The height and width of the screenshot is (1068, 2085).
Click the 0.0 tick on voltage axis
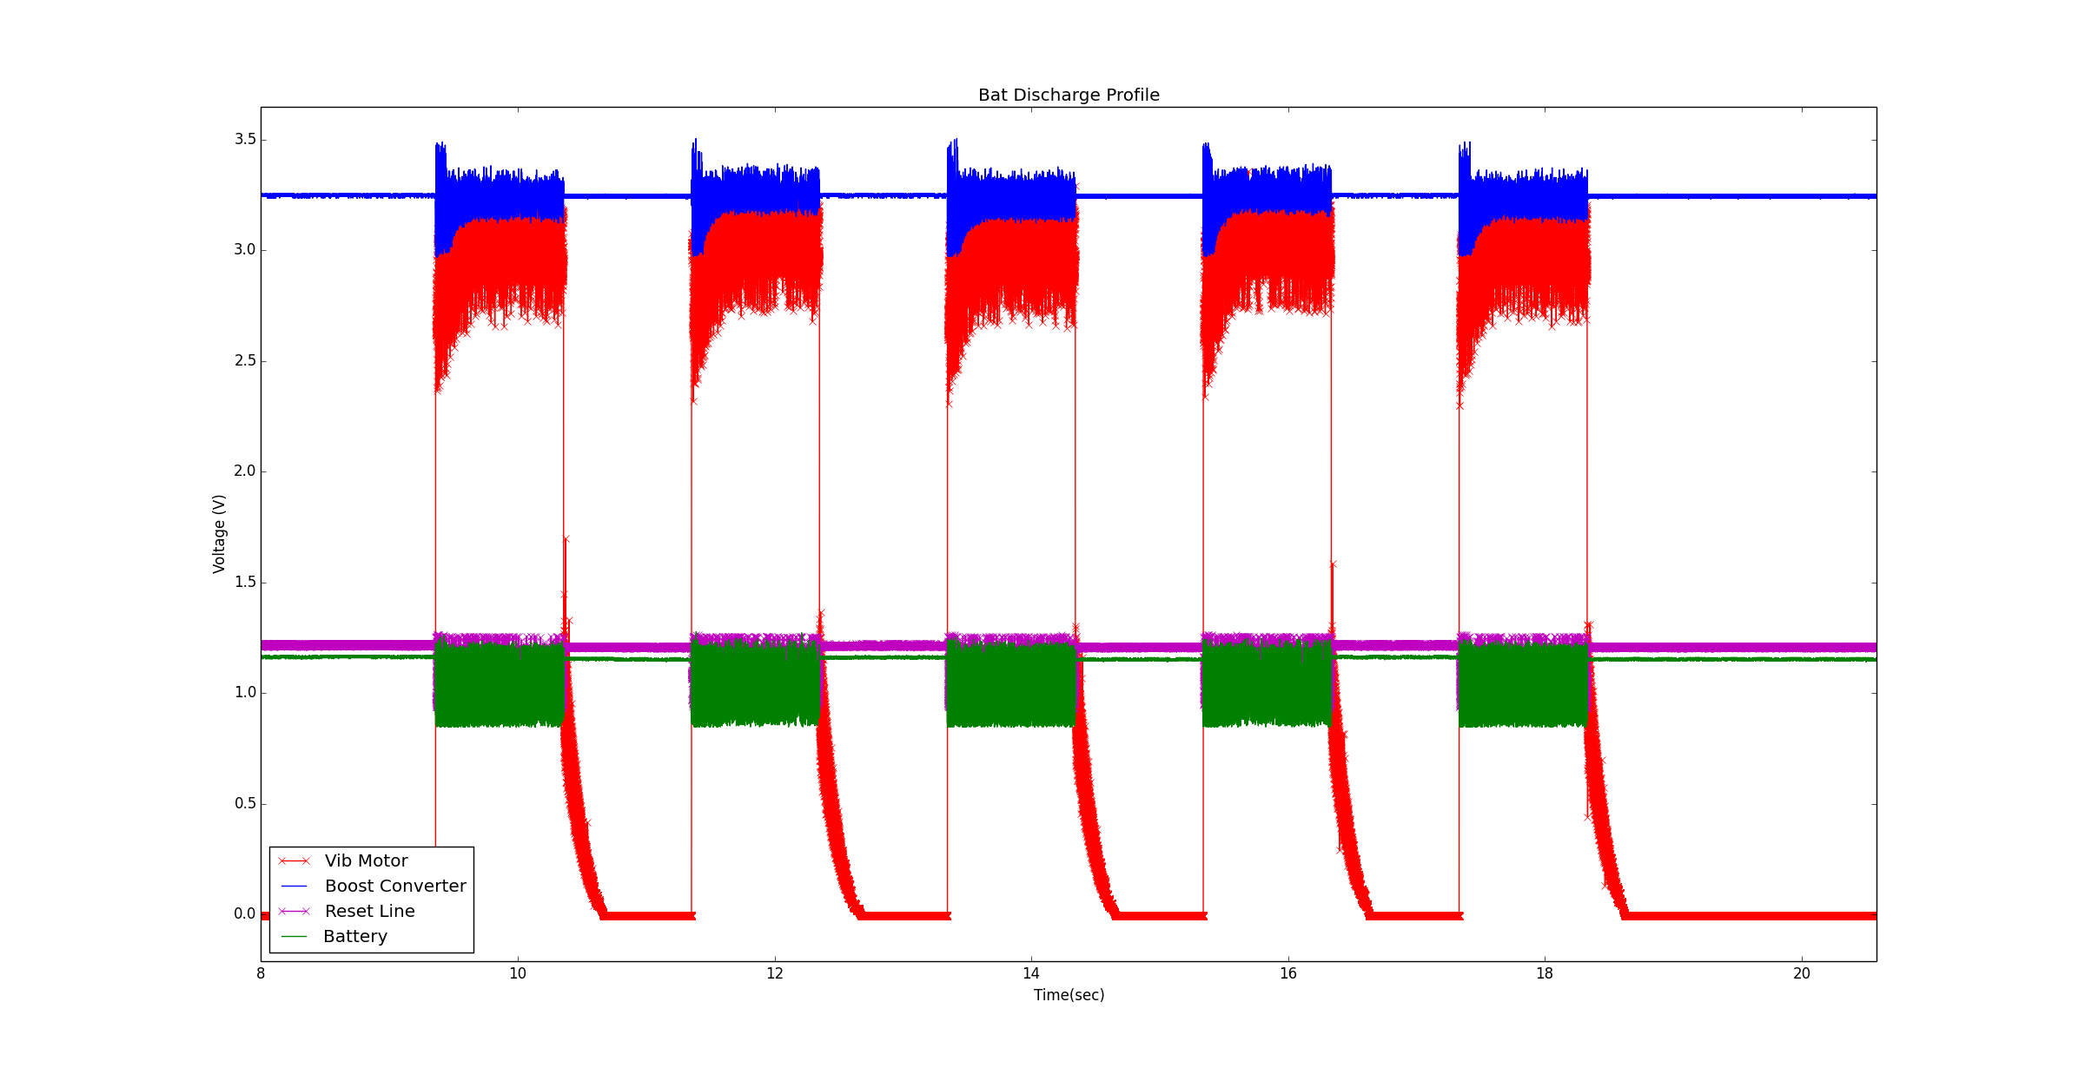[244, 914]
